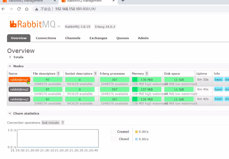The width and height of the screenshot is (229, 159).
Task: Go back using the browser back arrow
Action: pos(3,9)
